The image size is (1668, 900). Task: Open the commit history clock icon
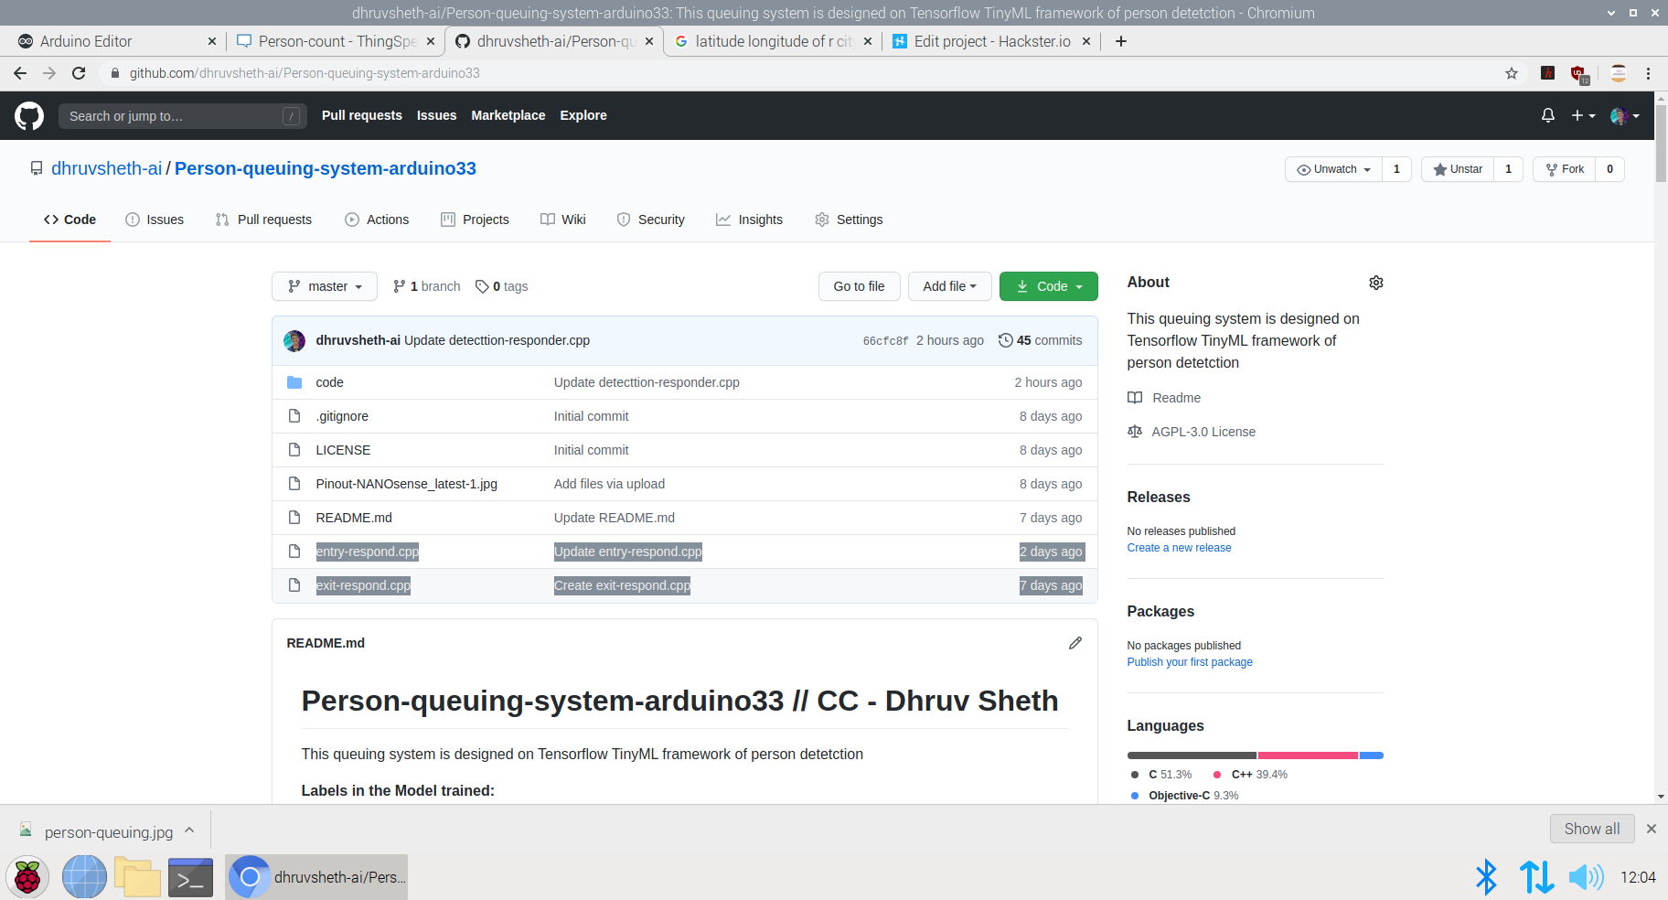[x=1005, y=340]
